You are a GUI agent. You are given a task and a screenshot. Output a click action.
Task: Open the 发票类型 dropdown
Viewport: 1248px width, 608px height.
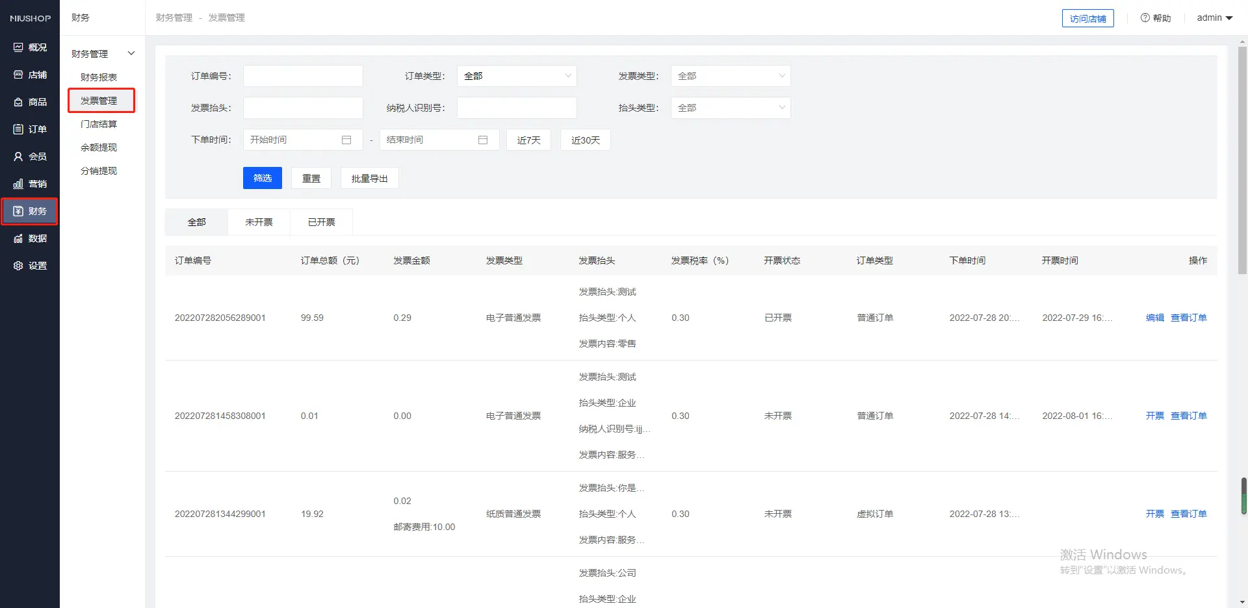(x=731, y=76)
